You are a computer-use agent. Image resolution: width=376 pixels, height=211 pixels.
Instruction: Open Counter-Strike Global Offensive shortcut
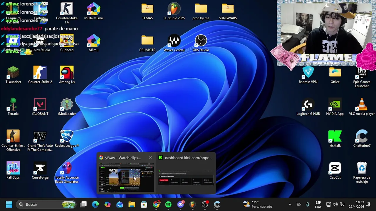[13, 141]
